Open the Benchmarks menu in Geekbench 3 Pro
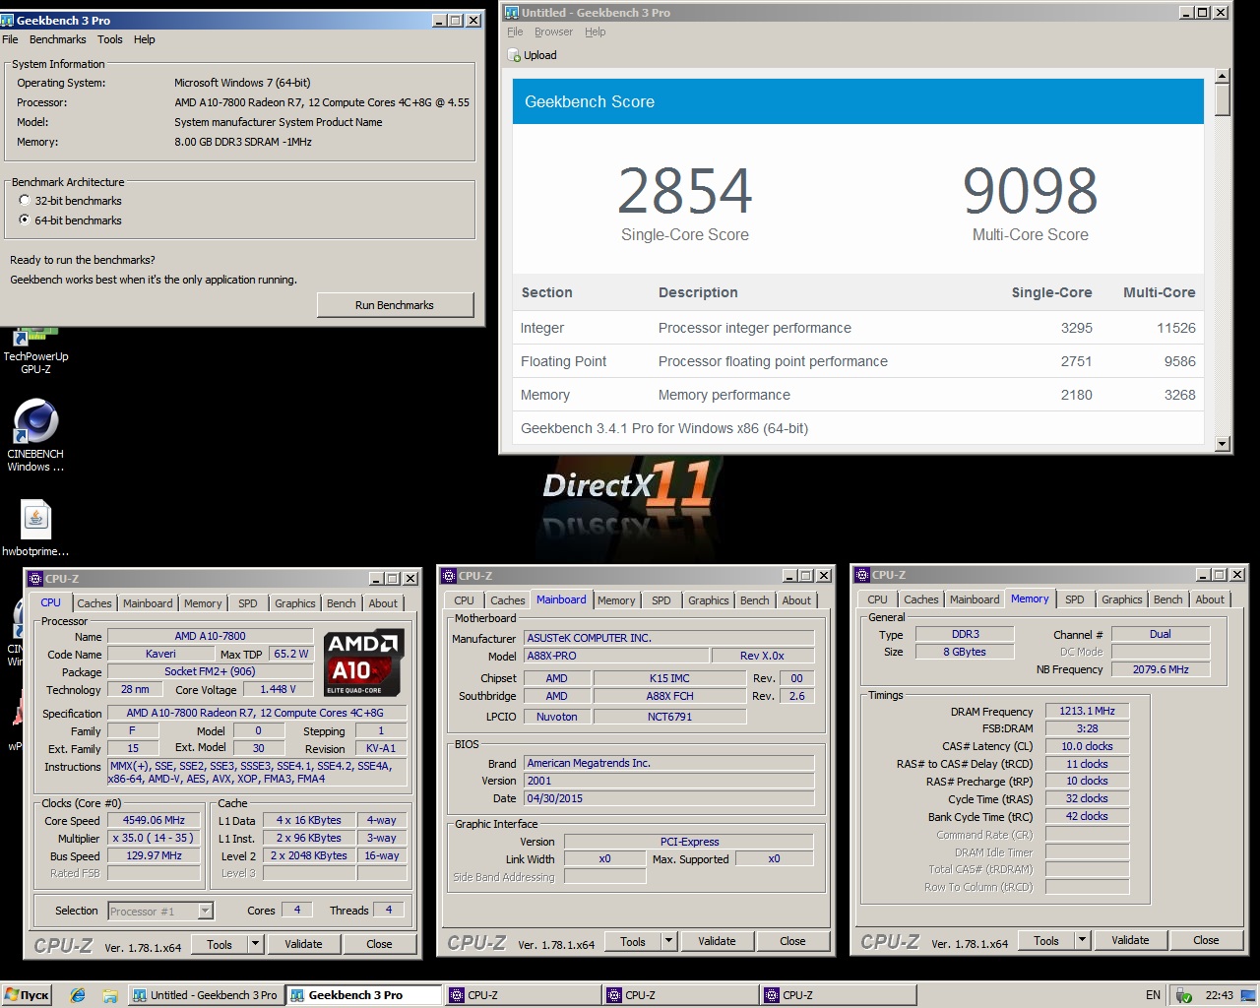 pyautogui.click(x=57, y=39)
